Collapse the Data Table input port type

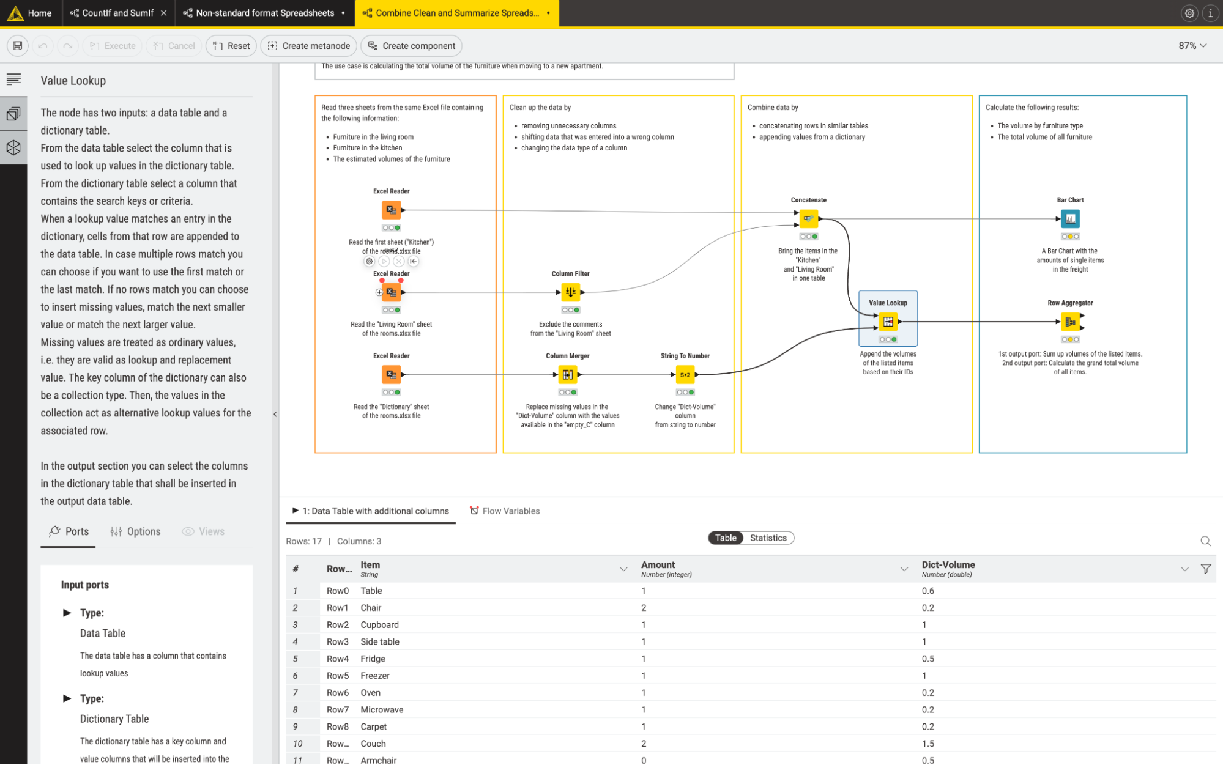pos(67,613)
